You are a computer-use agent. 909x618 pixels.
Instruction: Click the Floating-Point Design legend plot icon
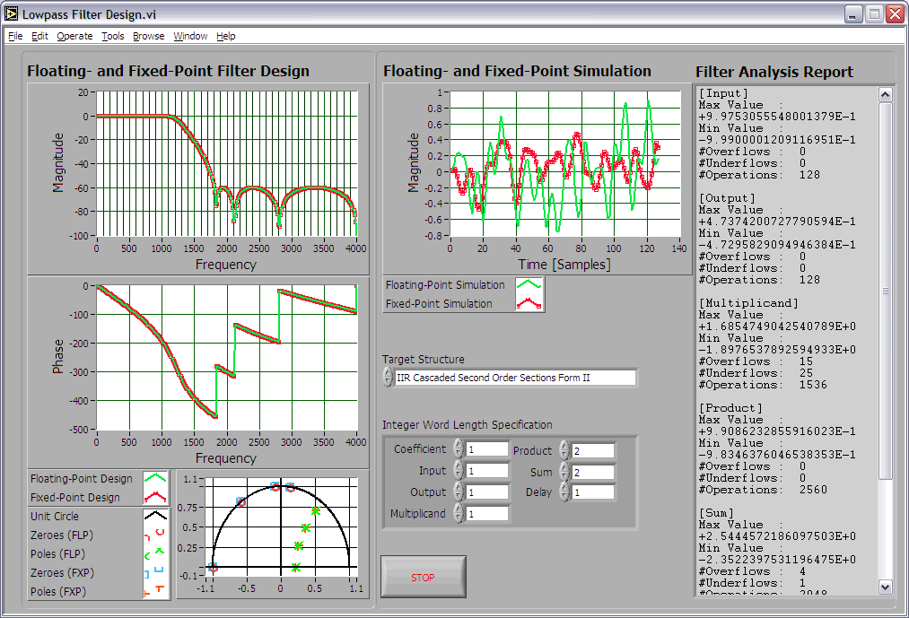[x=156, y=479]
